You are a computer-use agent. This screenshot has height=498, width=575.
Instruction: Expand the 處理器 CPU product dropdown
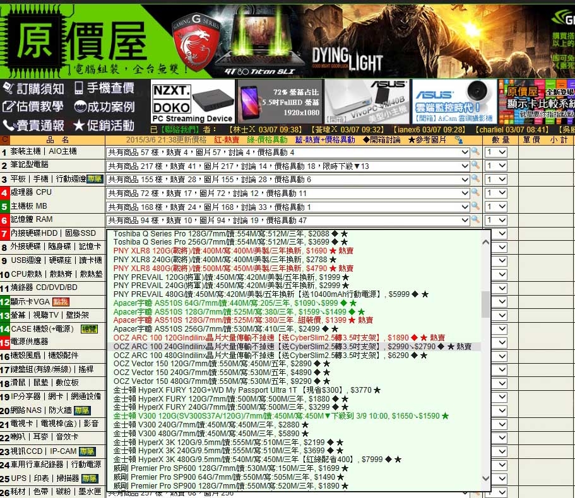(x=288, y=193)
